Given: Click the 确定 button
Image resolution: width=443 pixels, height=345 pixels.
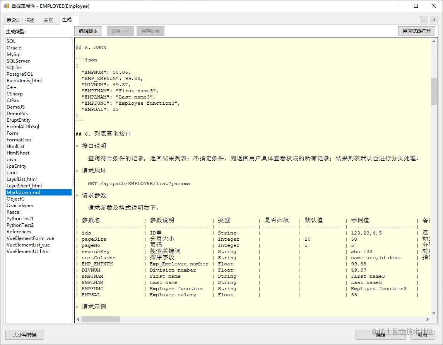Looking at the screenshot, I should pyautogui.click(x=381, y=335).
